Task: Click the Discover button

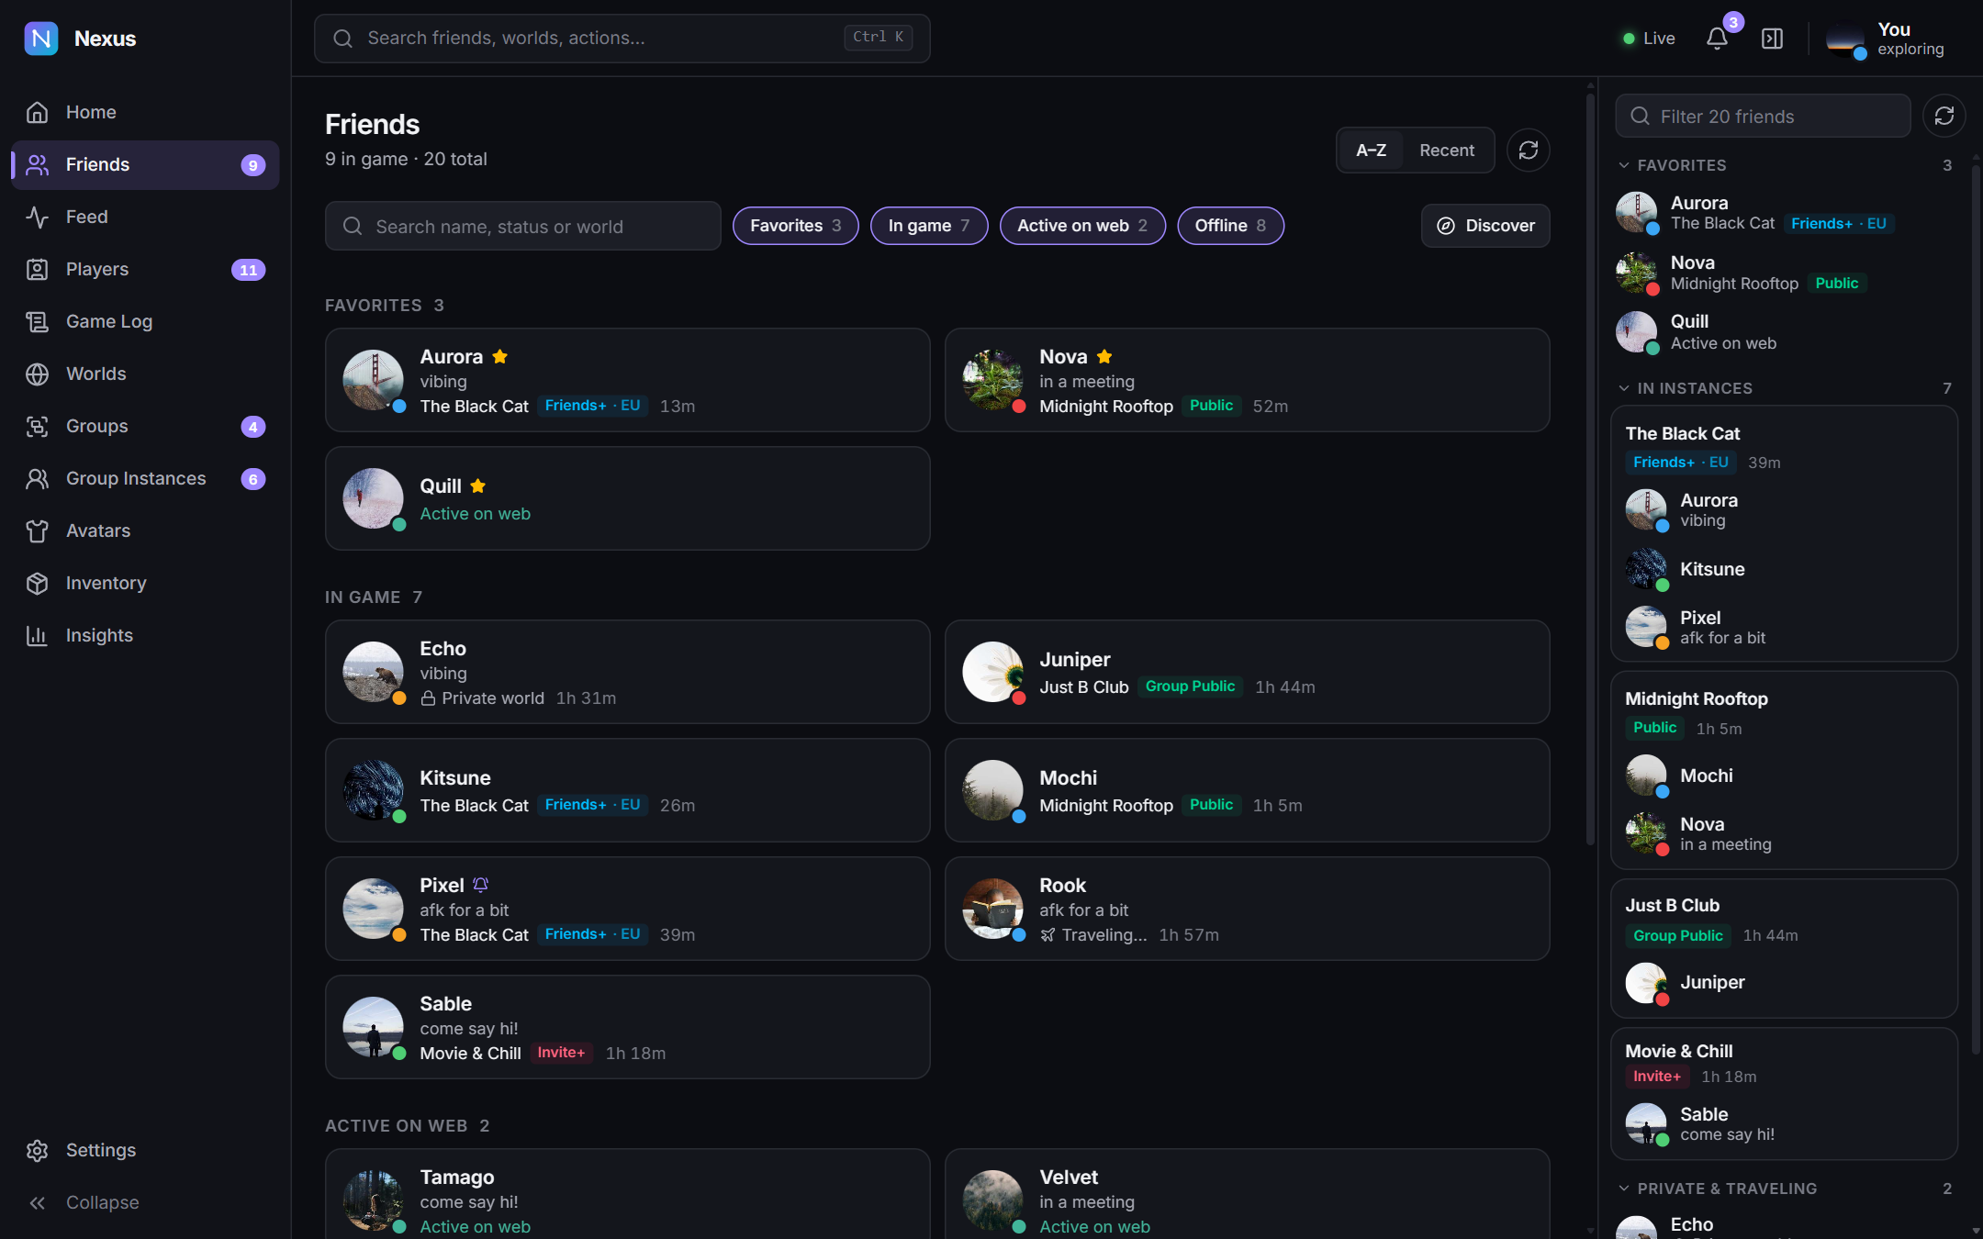Action: point(1484,226)
